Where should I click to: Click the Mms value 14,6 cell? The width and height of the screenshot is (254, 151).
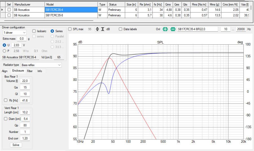(x=215, y=10)
